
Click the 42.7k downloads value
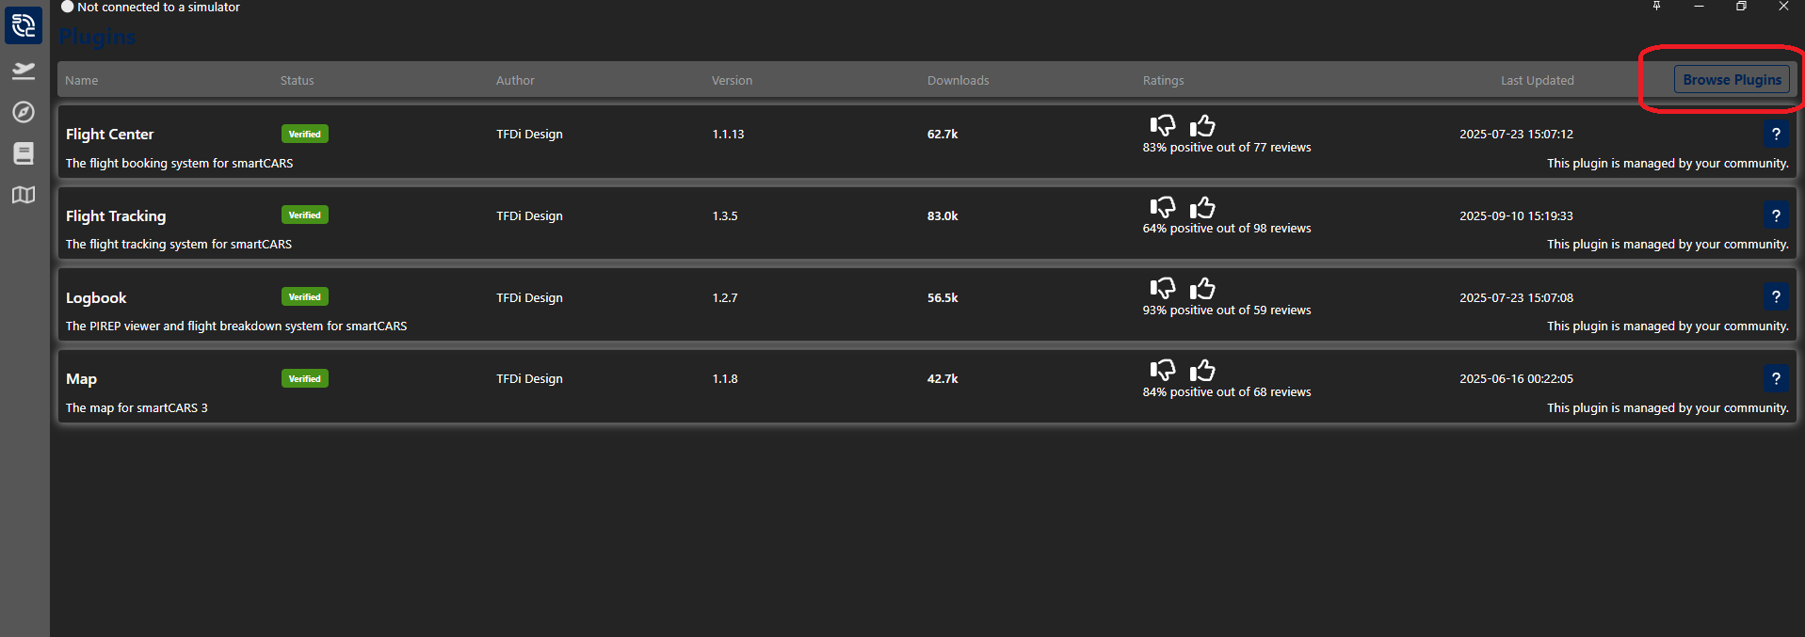(x=943, y=379)
